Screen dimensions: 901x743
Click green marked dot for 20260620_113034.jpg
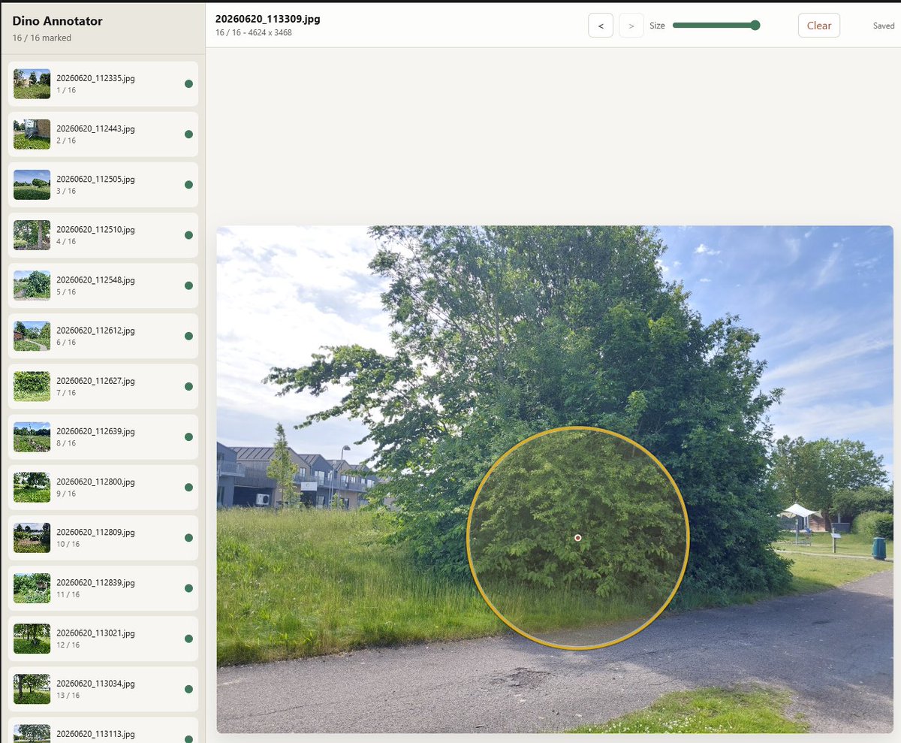(188, 689)
